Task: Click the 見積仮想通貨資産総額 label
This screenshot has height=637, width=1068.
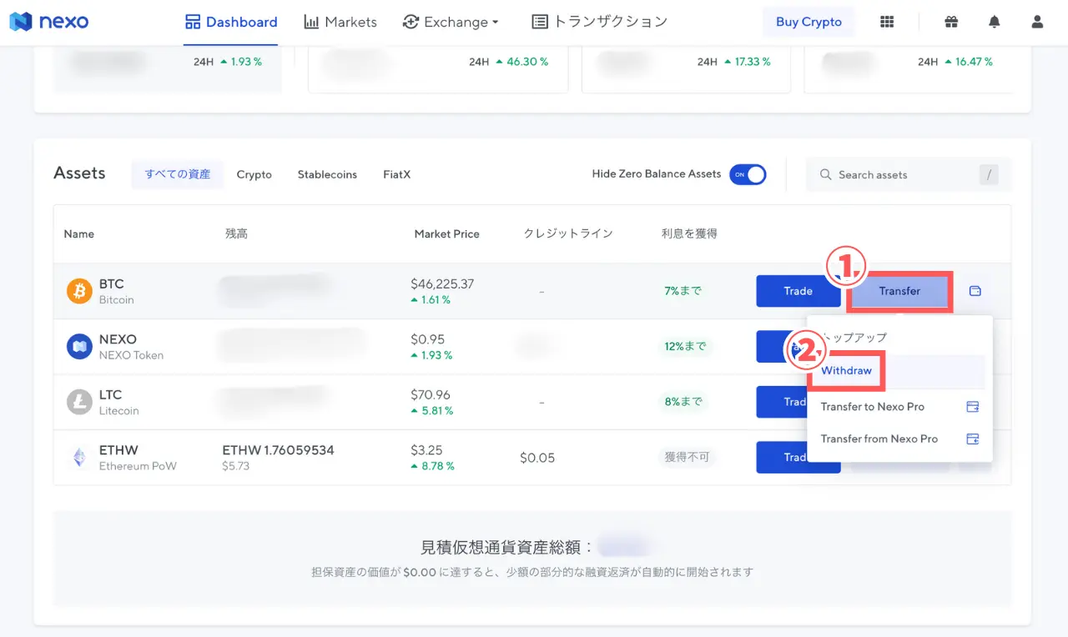Action: pyautogui.click(x=507, y=548)
